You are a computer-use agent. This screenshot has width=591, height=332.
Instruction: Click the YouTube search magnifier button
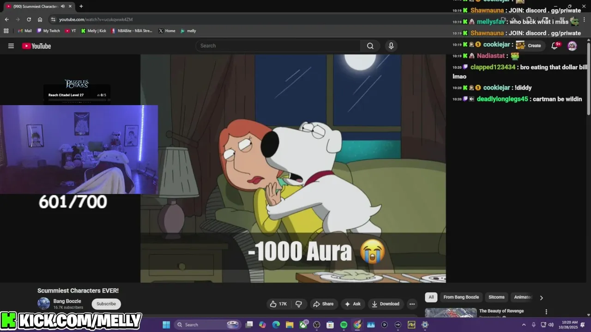[370, 46]
